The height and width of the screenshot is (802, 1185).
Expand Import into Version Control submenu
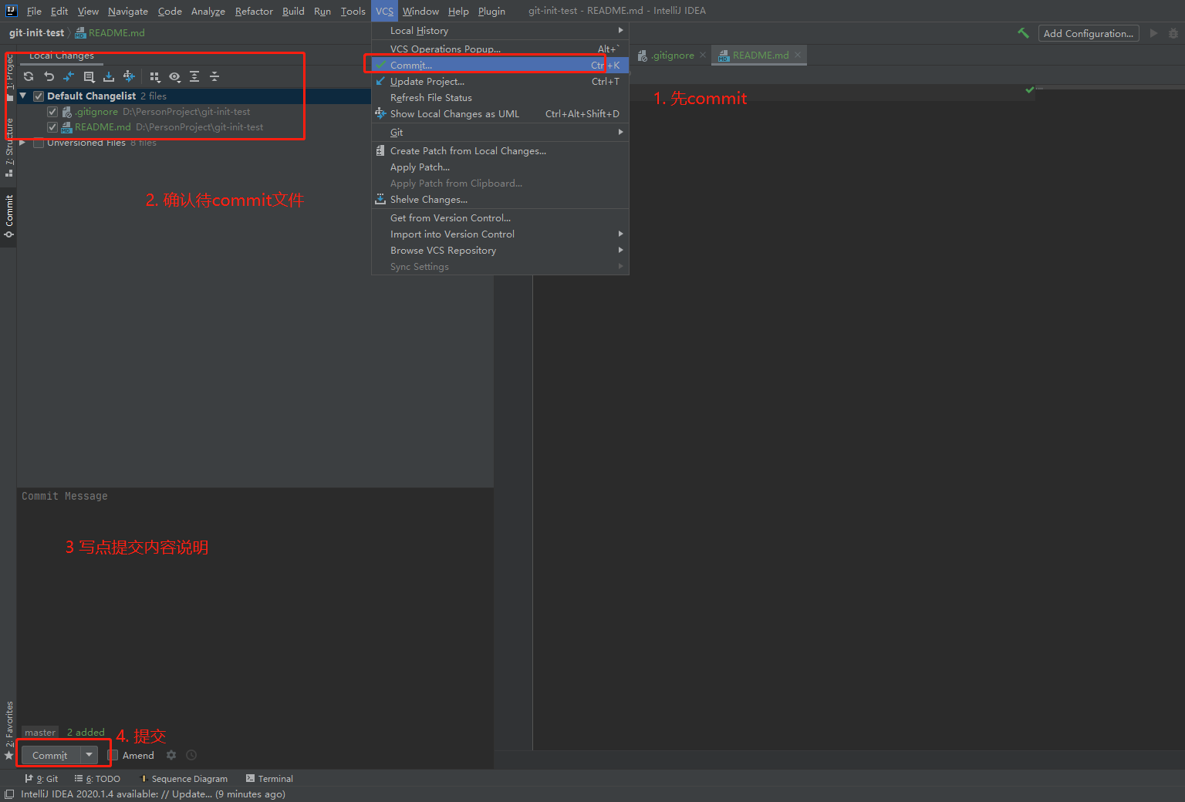[500, 234]
